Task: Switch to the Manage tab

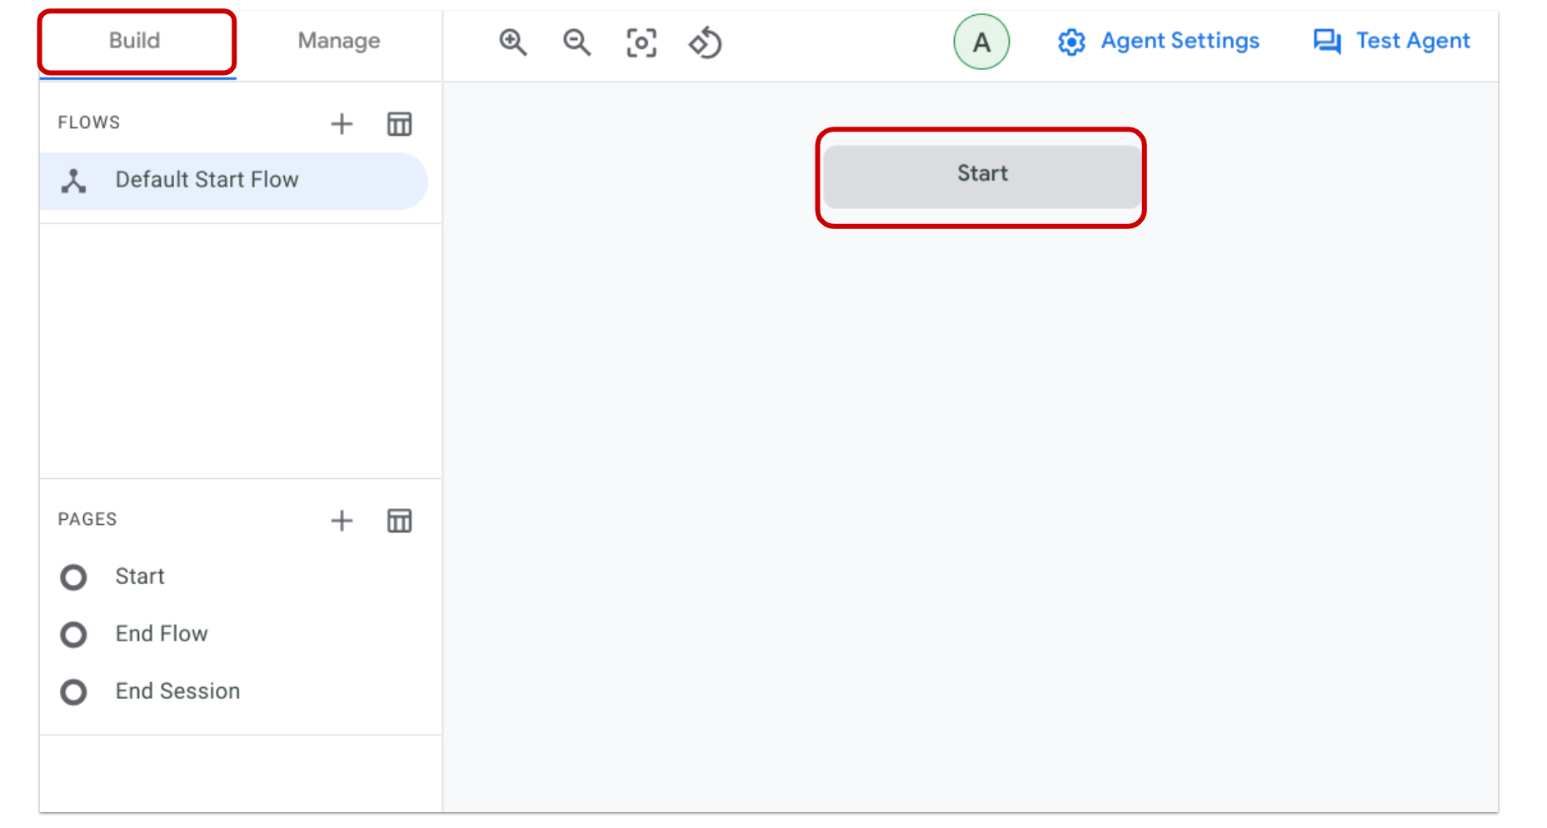Action: tap(338, 40)
